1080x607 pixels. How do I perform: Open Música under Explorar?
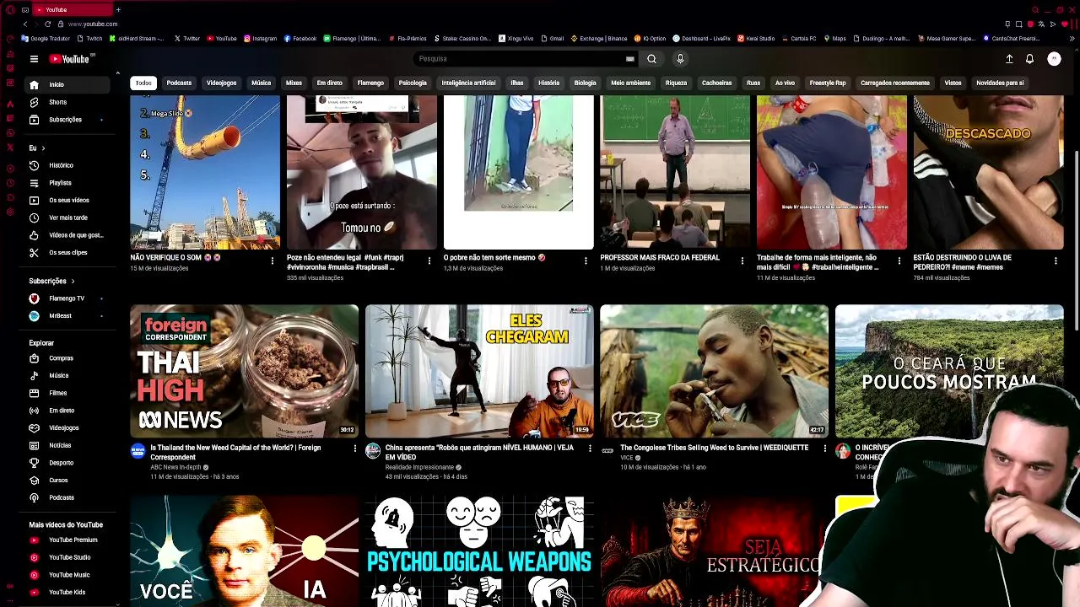67,375
